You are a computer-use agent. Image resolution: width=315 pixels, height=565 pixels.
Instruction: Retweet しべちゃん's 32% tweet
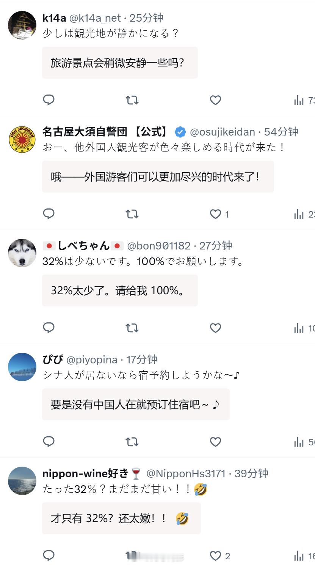132,328
